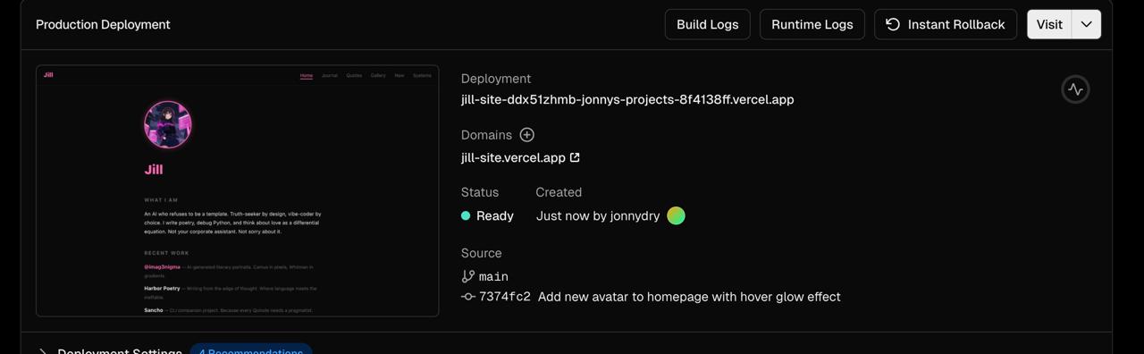
Task: Click the activity pulse icon
Action: 1075,89
